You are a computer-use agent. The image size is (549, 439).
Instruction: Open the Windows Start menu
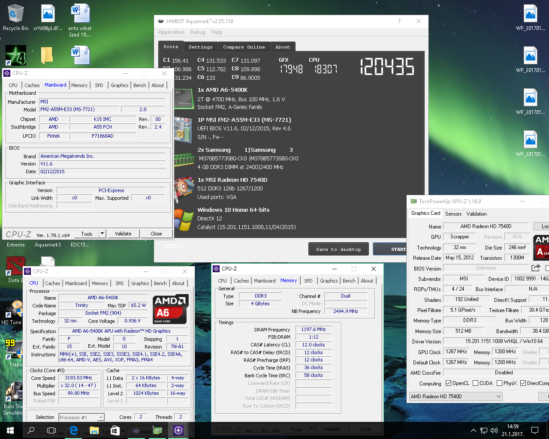click(10, 430)
